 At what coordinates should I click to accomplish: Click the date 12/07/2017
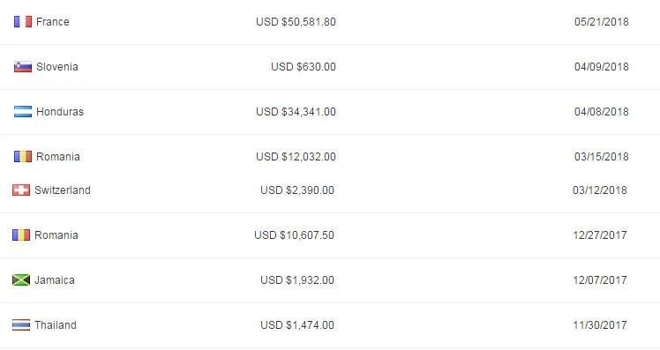(600, 279)
